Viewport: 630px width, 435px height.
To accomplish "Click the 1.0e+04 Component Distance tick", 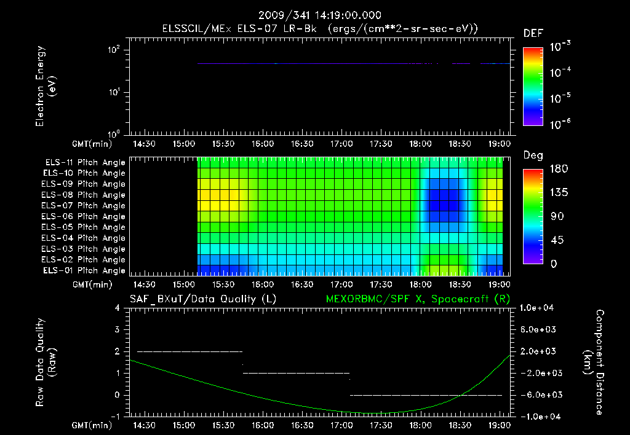I will click(x=536, y=308).
